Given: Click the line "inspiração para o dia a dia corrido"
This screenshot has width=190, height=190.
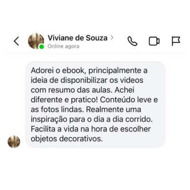Looking at the screenshot, I should point(92,119).
